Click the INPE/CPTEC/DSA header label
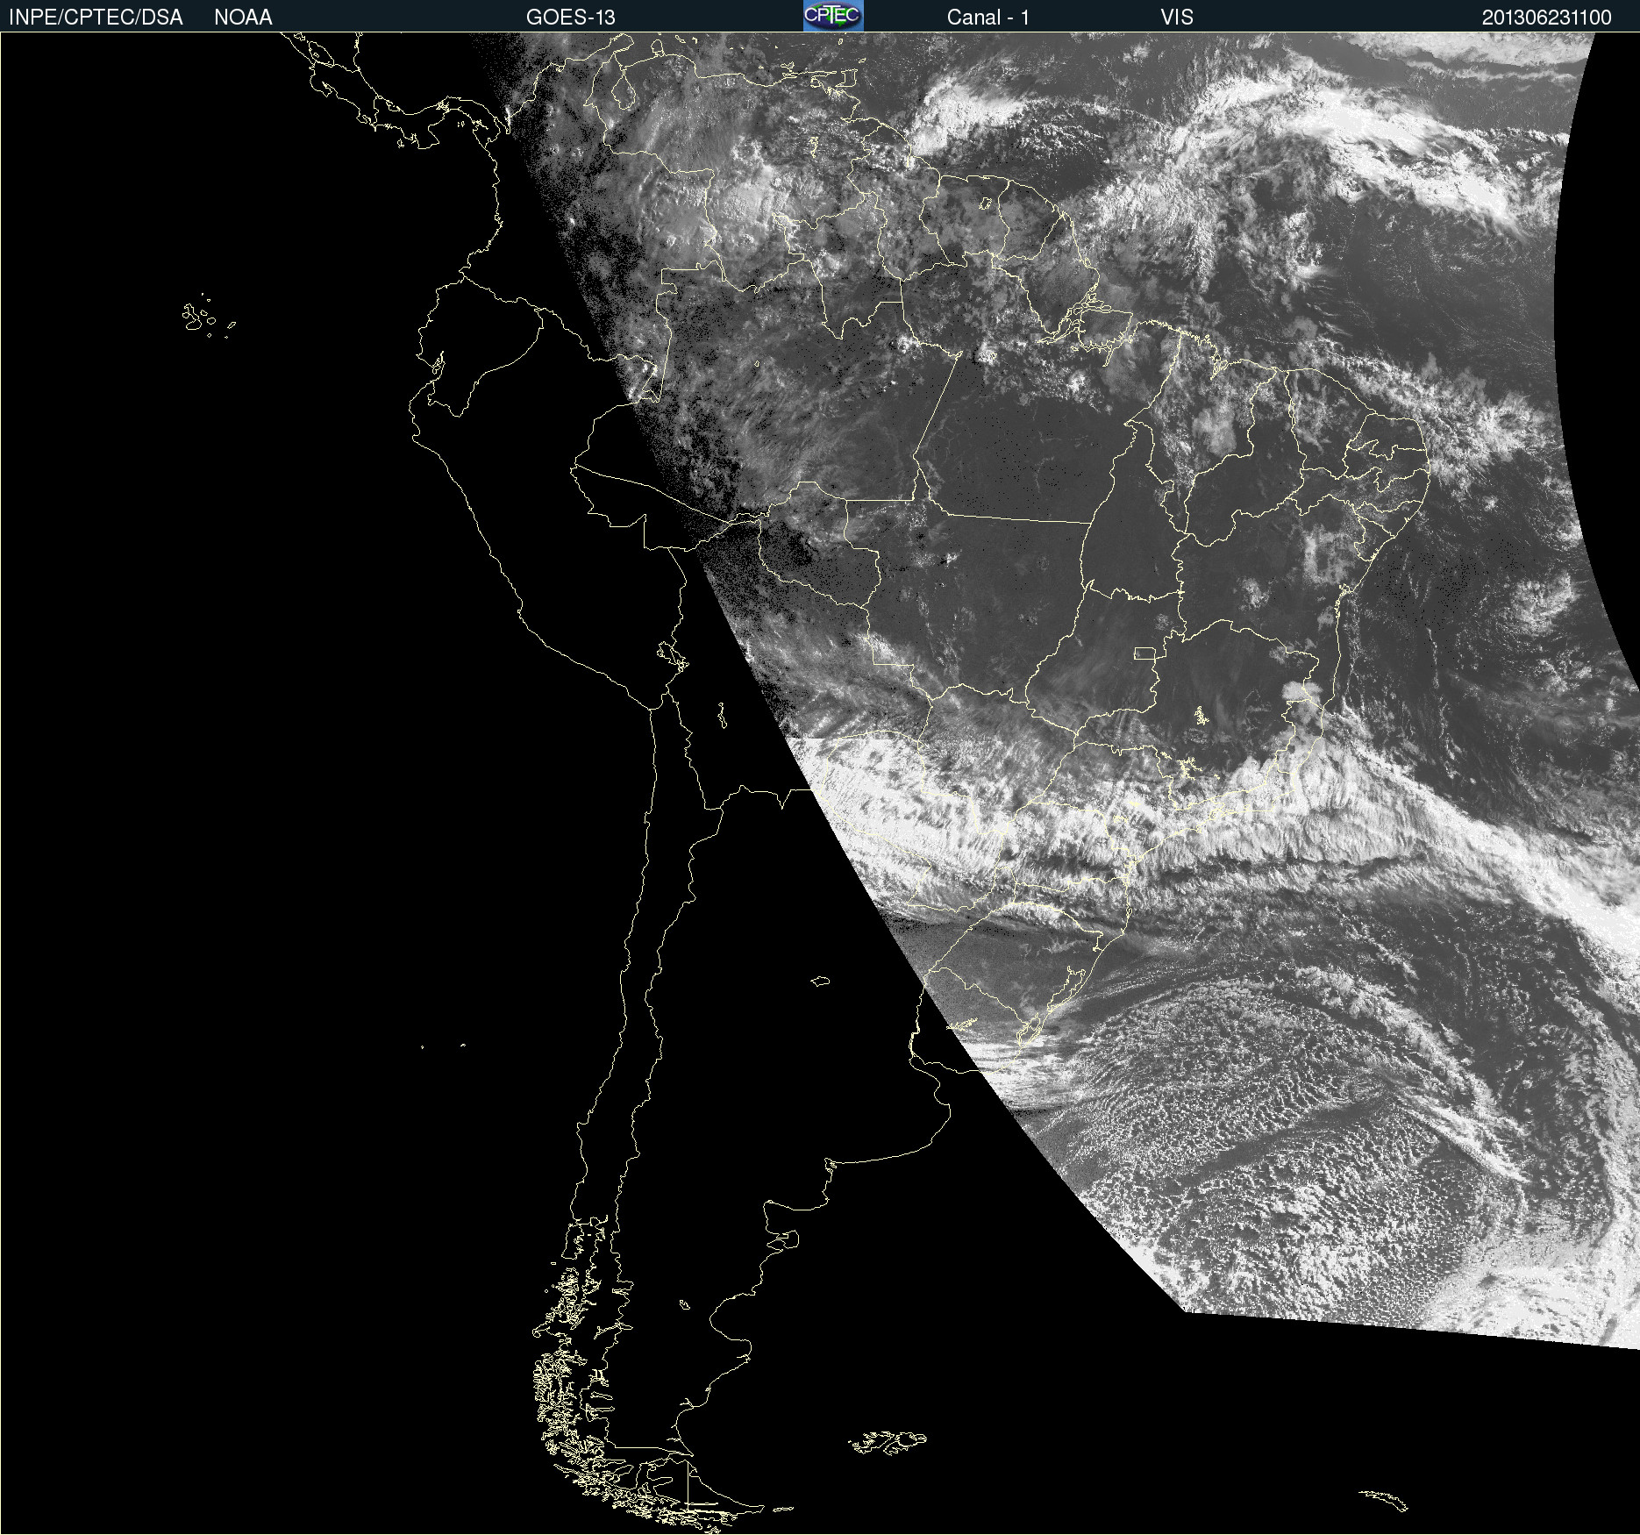Image resolution: width=1640 pixels, height=1535 pixels. click(96, 18)
